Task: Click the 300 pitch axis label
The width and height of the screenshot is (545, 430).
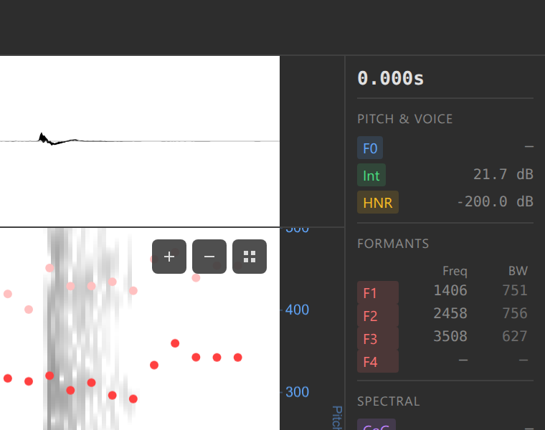Action: point(297,392)
